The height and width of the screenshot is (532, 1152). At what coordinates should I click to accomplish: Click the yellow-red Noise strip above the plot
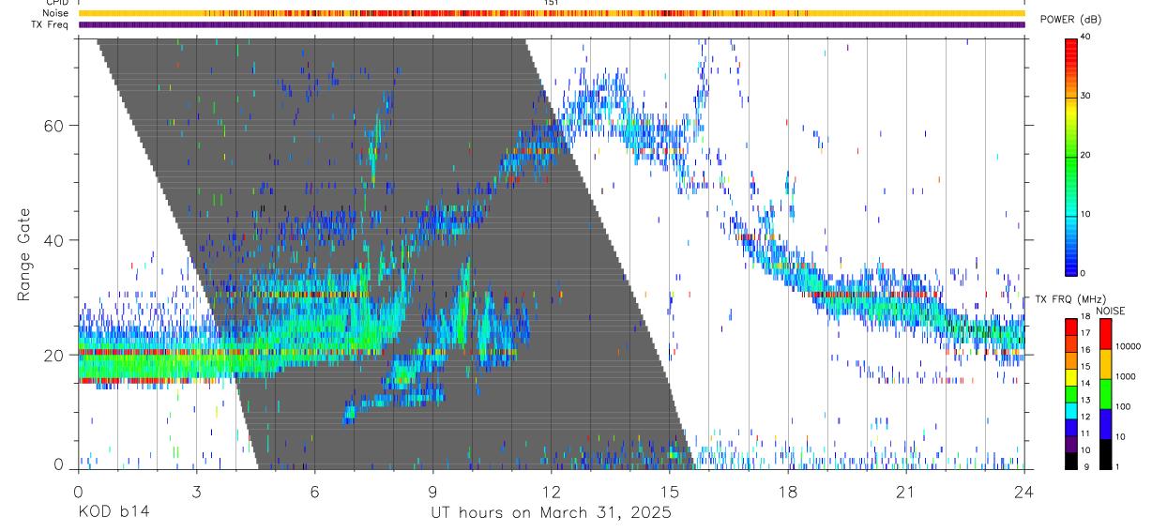click(x=552, y=13)
